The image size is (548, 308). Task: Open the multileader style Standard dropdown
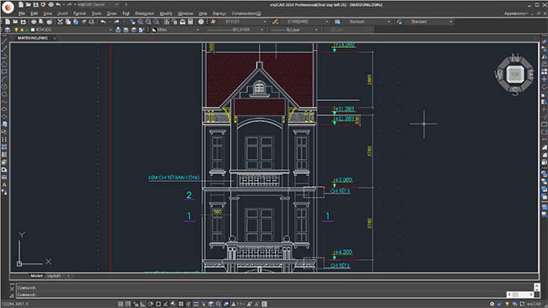pos(451,22)
